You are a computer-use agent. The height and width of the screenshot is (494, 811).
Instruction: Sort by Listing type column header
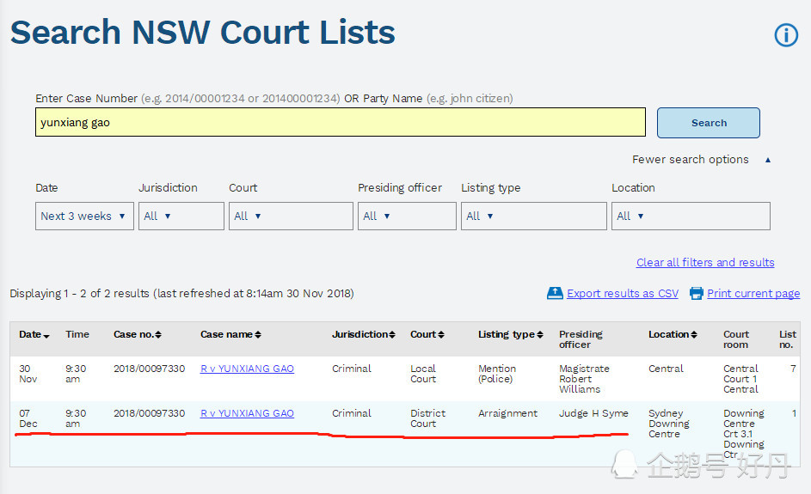[511, 334]
